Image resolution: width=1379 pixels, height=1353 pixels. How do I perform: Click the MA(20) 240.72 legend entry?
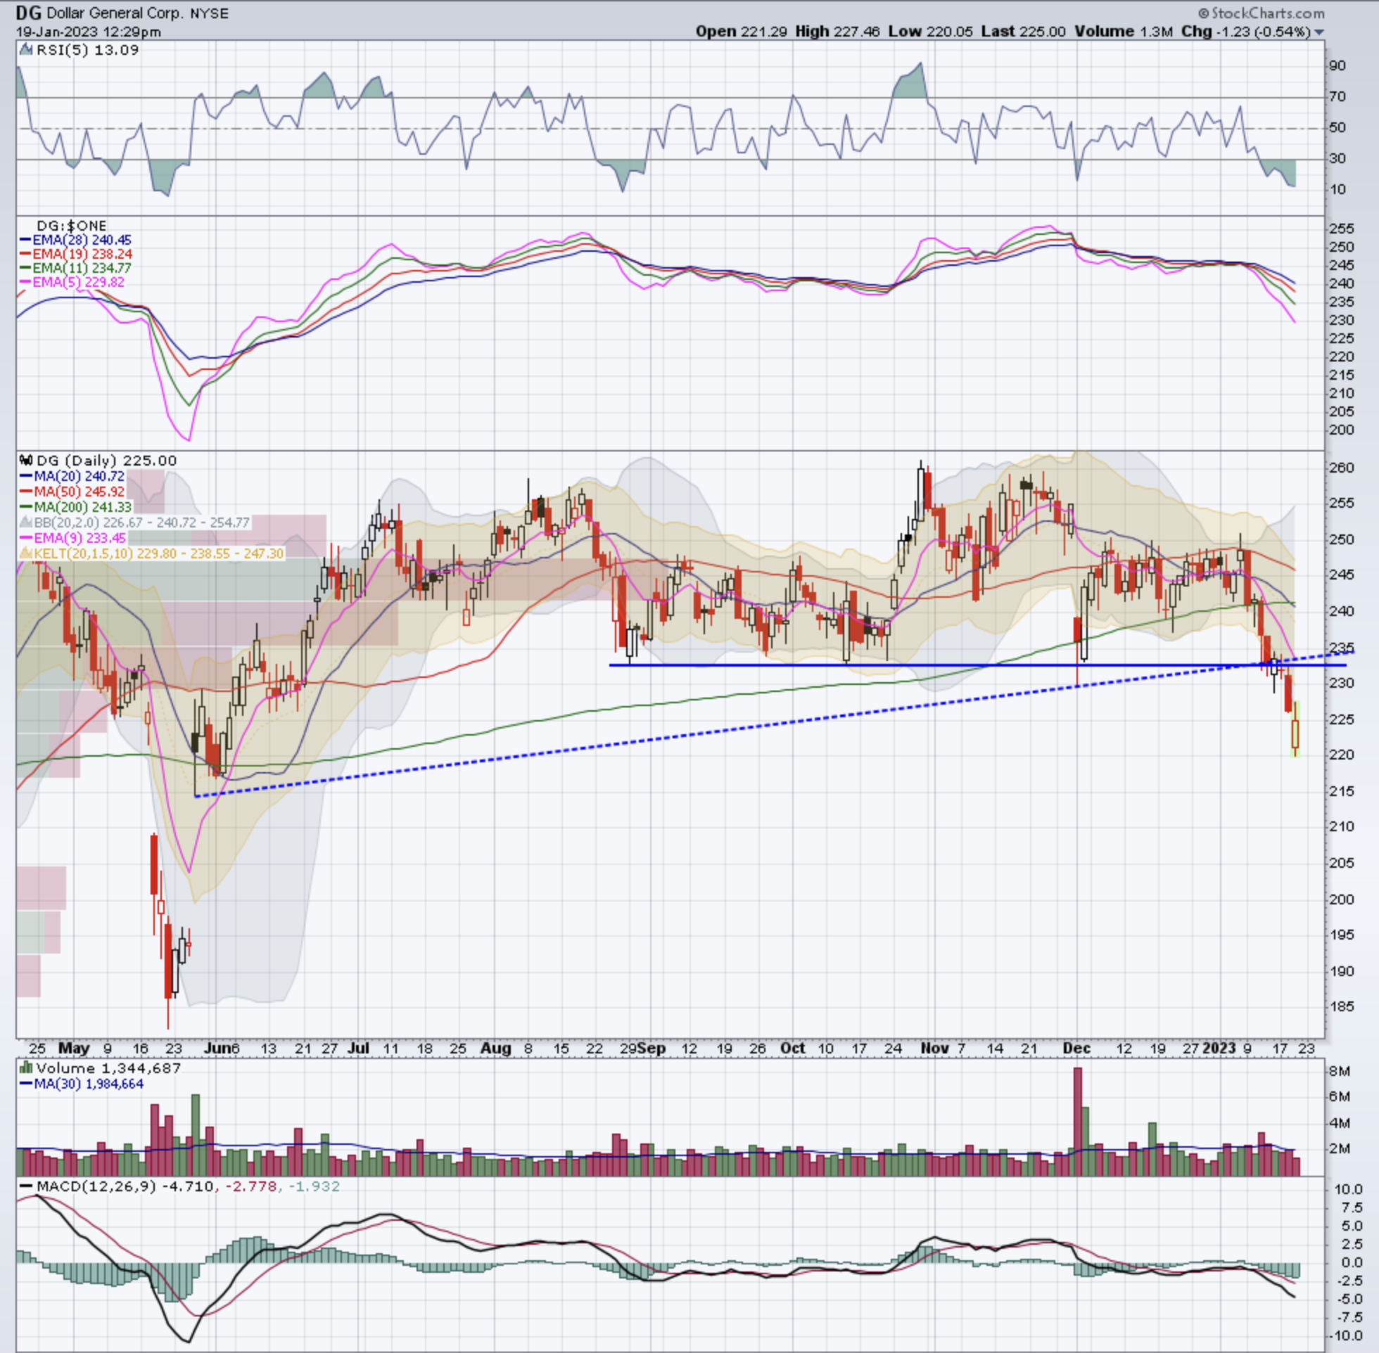[72, 476]
